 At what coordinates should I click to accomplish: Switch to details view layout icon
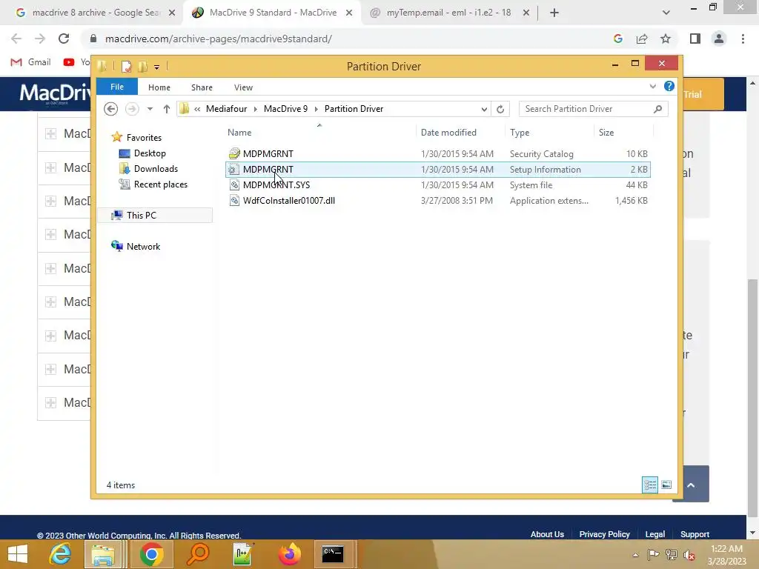649,485
